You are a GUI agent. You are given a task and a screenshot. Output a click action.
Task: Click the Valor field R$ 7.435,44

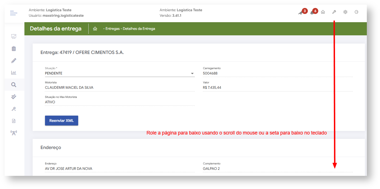click(278, 88)
